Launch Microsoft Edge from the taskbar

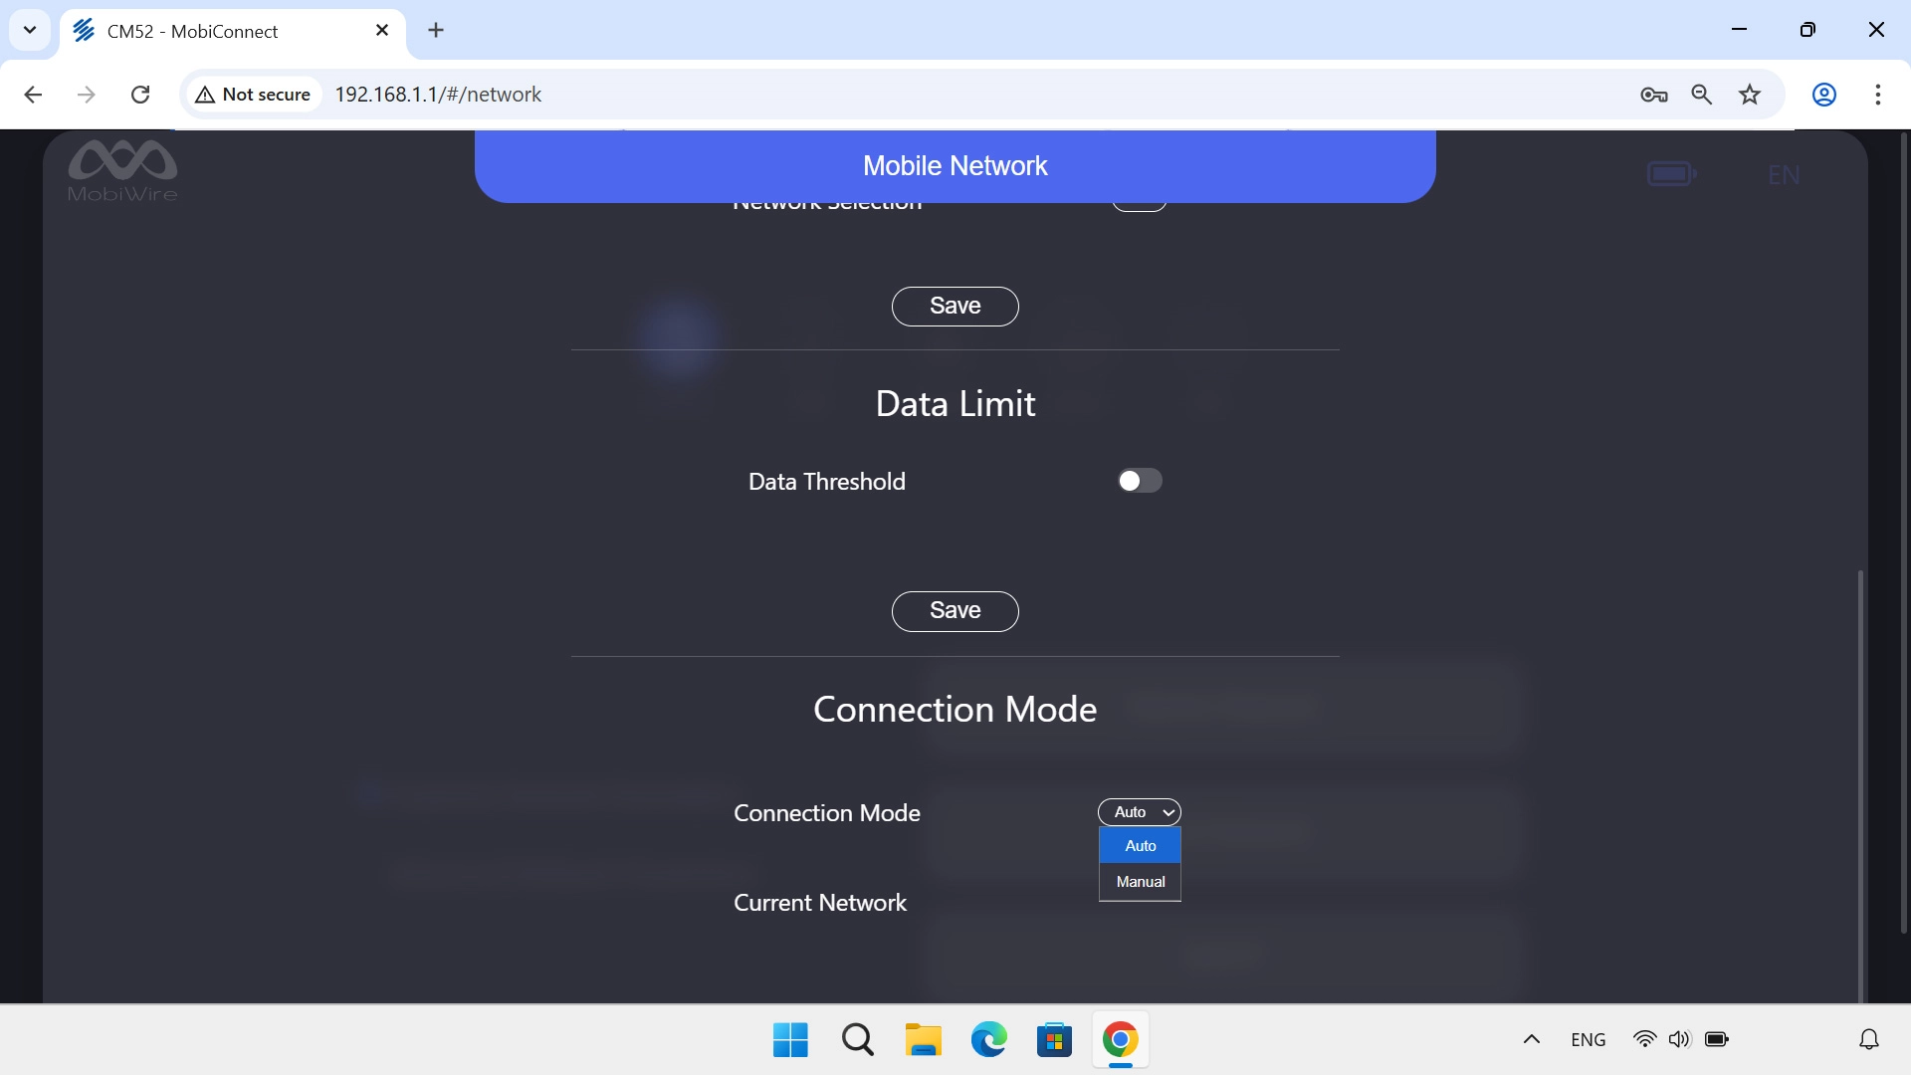tap(987, 1039)
